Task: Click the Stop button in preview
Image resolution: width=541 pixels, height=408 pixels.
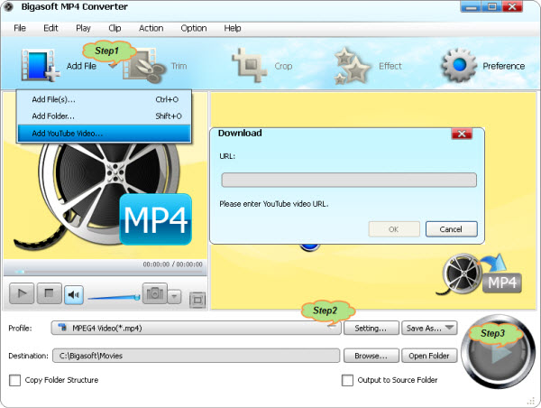Action: [50, 293]
